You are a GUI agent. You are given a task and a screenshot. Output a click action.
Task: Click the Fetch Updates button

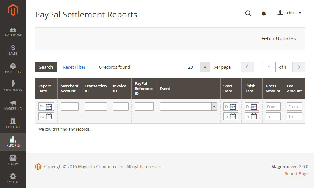[x=278, y=38]
